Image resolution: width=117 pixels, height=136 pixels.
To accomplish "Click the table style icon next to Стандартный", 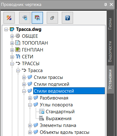I will click(42, 111).
